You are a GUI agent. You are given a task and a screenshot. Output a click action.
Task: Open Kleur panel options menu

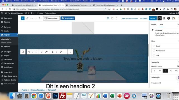pos(178,41)
